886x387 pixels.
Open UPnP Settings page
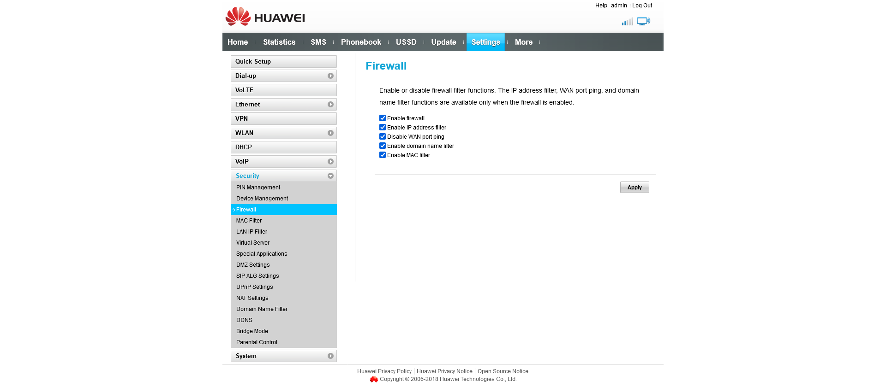click(284, 287)
